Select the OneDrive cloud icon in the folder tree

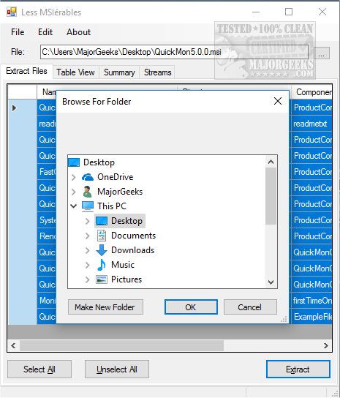[x=88, y=177]
